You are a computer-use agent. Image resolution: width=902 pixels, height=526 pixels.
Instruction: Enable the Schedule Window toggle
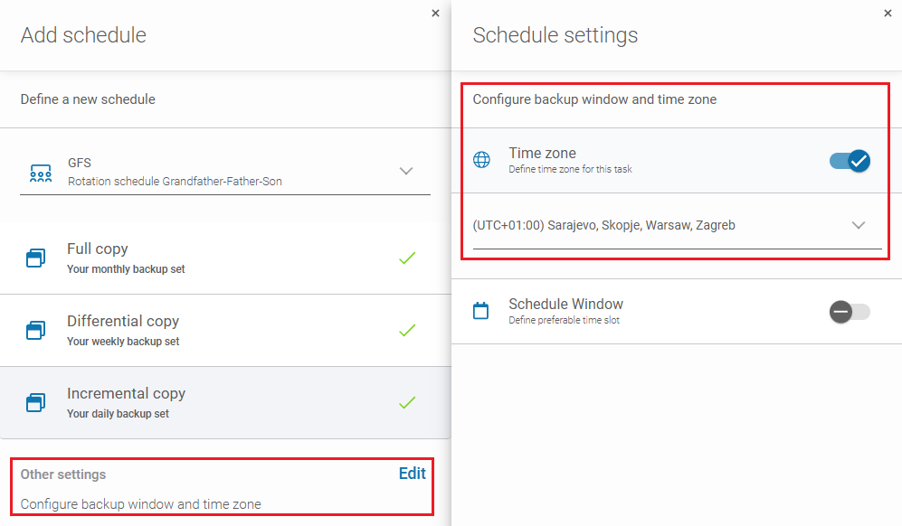coord(849,312)
